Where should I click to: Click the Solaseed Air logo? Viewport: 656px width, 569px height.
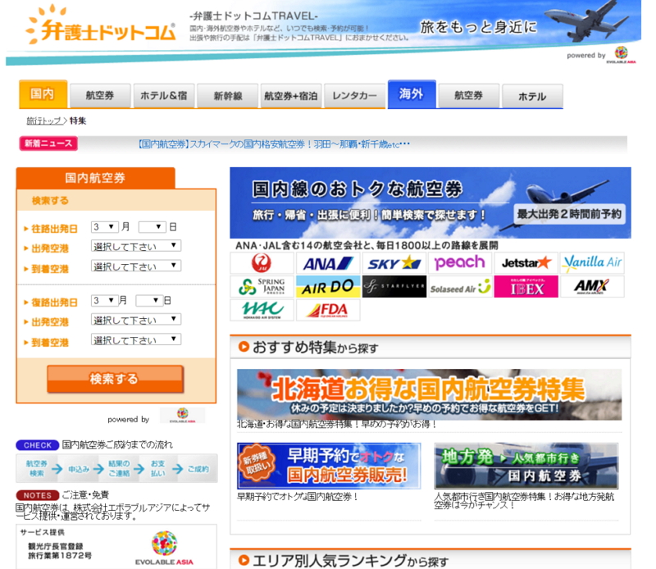point(460,287)
